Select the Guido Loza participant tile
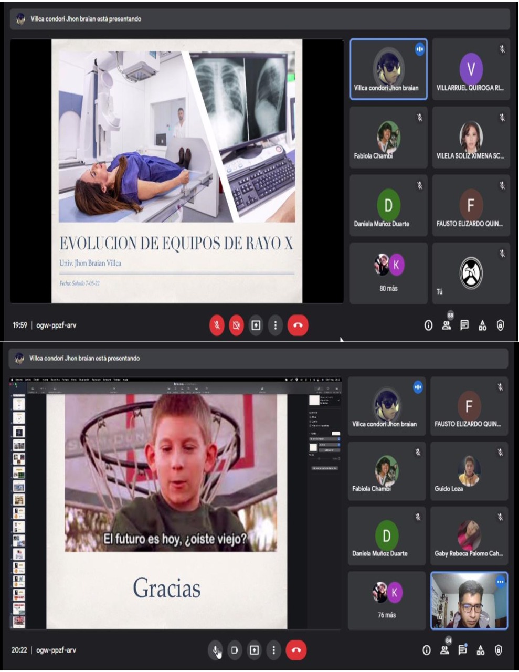 (469, 471)
